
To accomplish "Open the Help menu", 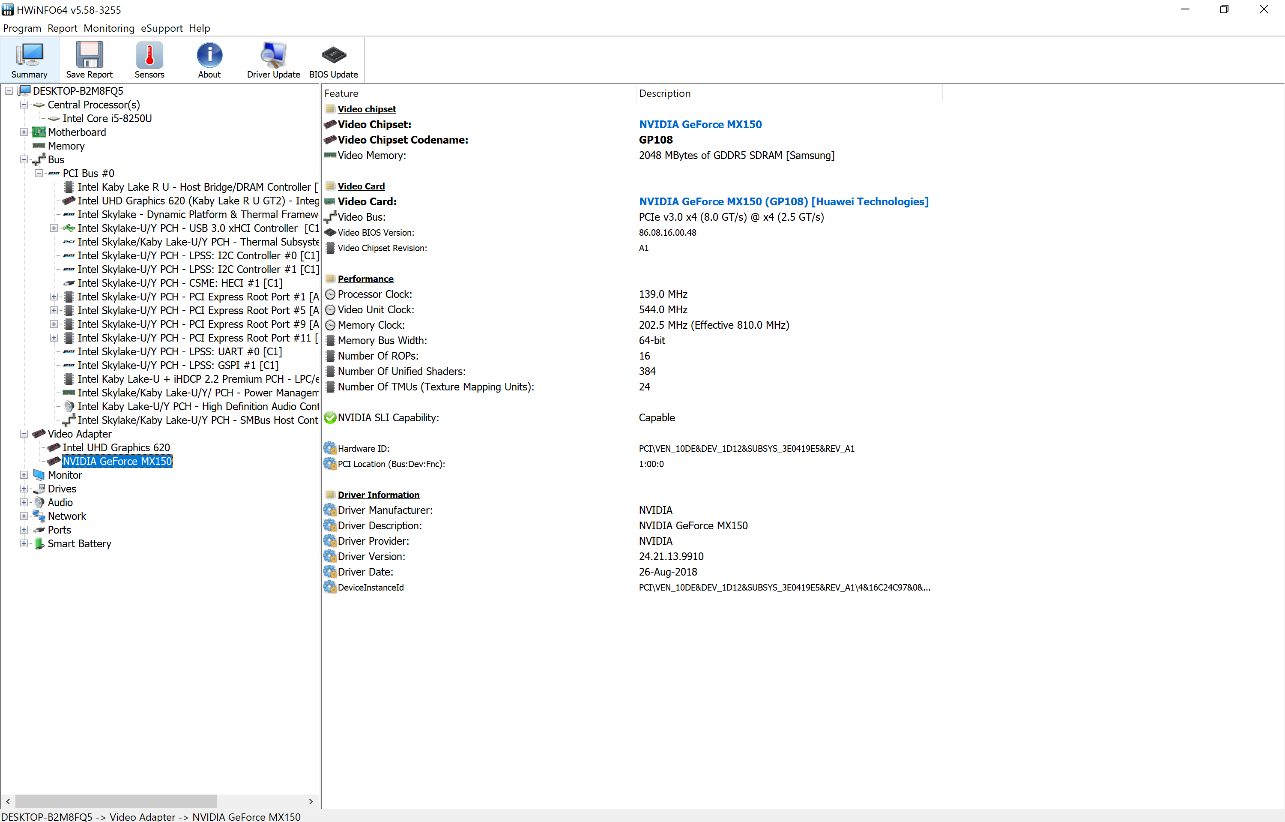I will [x=200, y=28].
